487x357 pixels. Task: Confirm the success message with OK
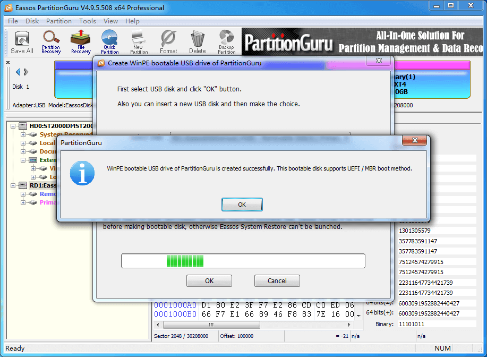click(x=242, y=205)
